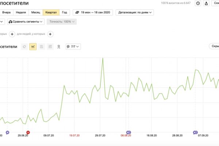Viewport: 219px width, 146px height.
Task: Click the '100 % визитов из 6 647' text
Action: 176,3
